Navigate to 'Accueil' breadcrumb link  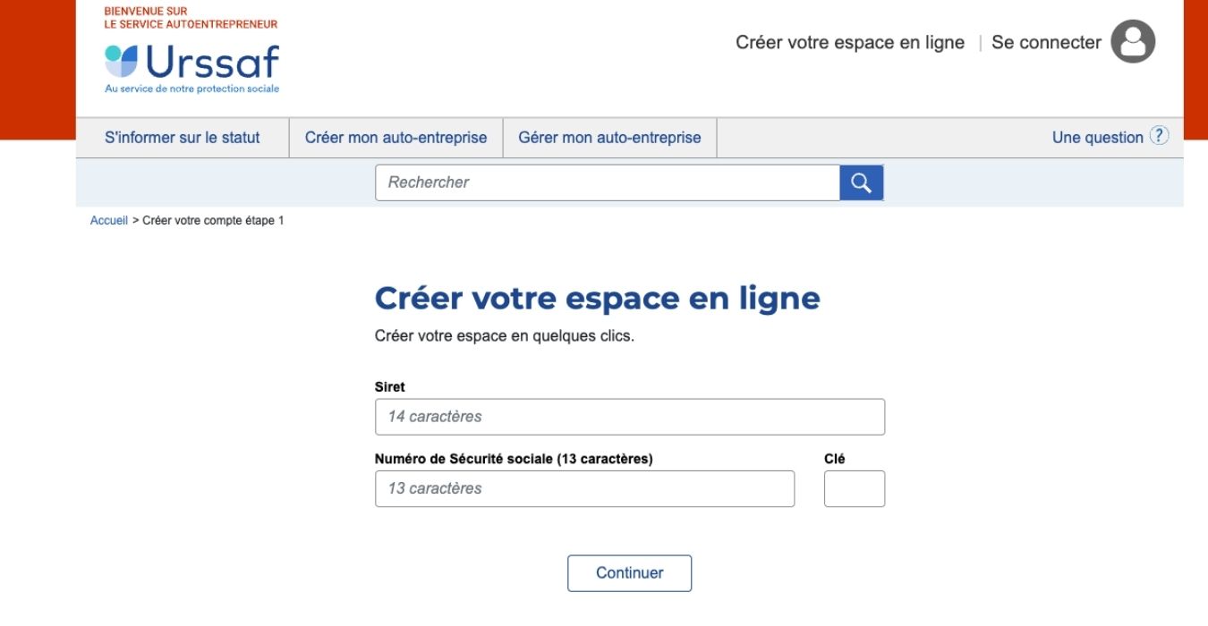(107, 219)
